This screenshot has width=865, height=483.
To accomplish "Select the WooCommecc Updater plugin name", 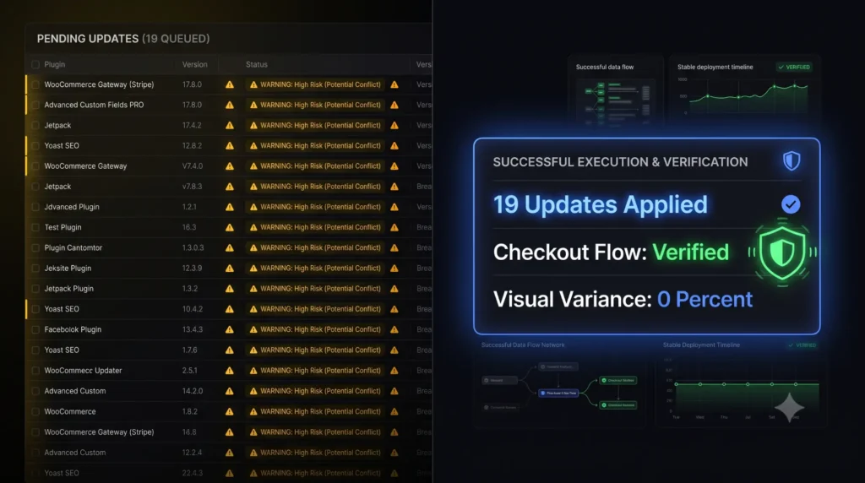I will (x=83, y=371).
